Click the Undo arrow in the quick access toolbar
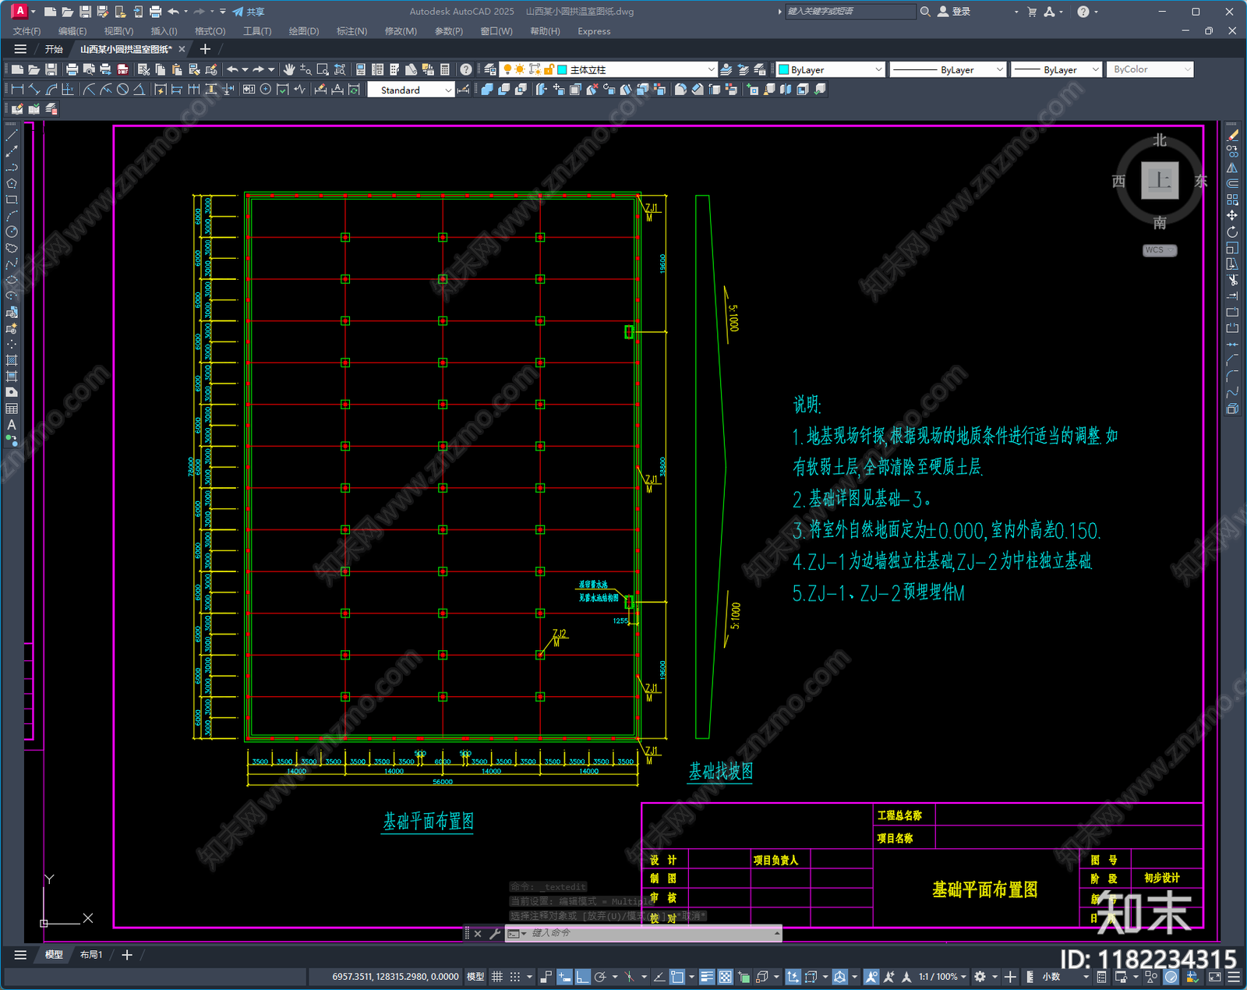Screen dimensions: 1247x990 coord(173,12)
